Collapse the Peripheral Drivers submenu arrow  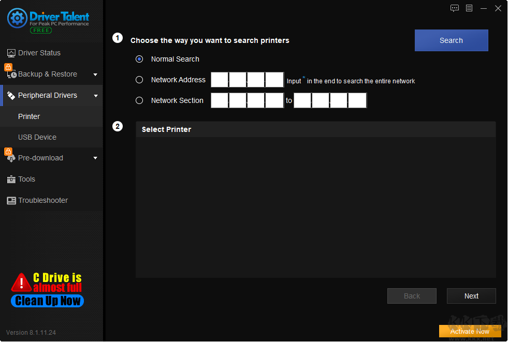tap(96, 96)
